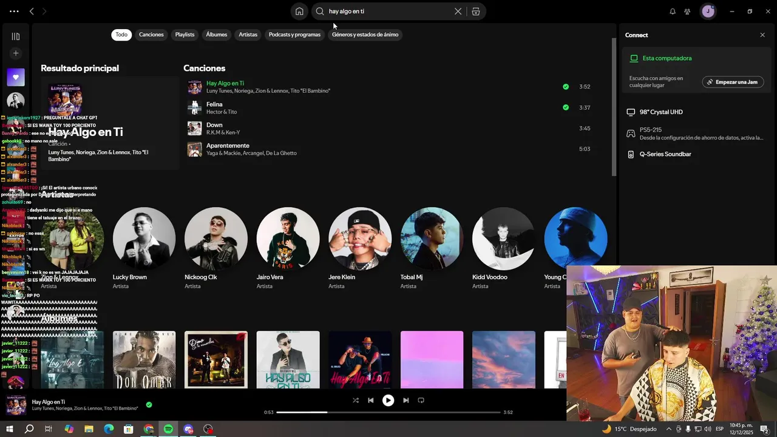Go to Spotify Home via house icon
The height and width of the screenshot is (437, 777).
click(x=299, y=11)
